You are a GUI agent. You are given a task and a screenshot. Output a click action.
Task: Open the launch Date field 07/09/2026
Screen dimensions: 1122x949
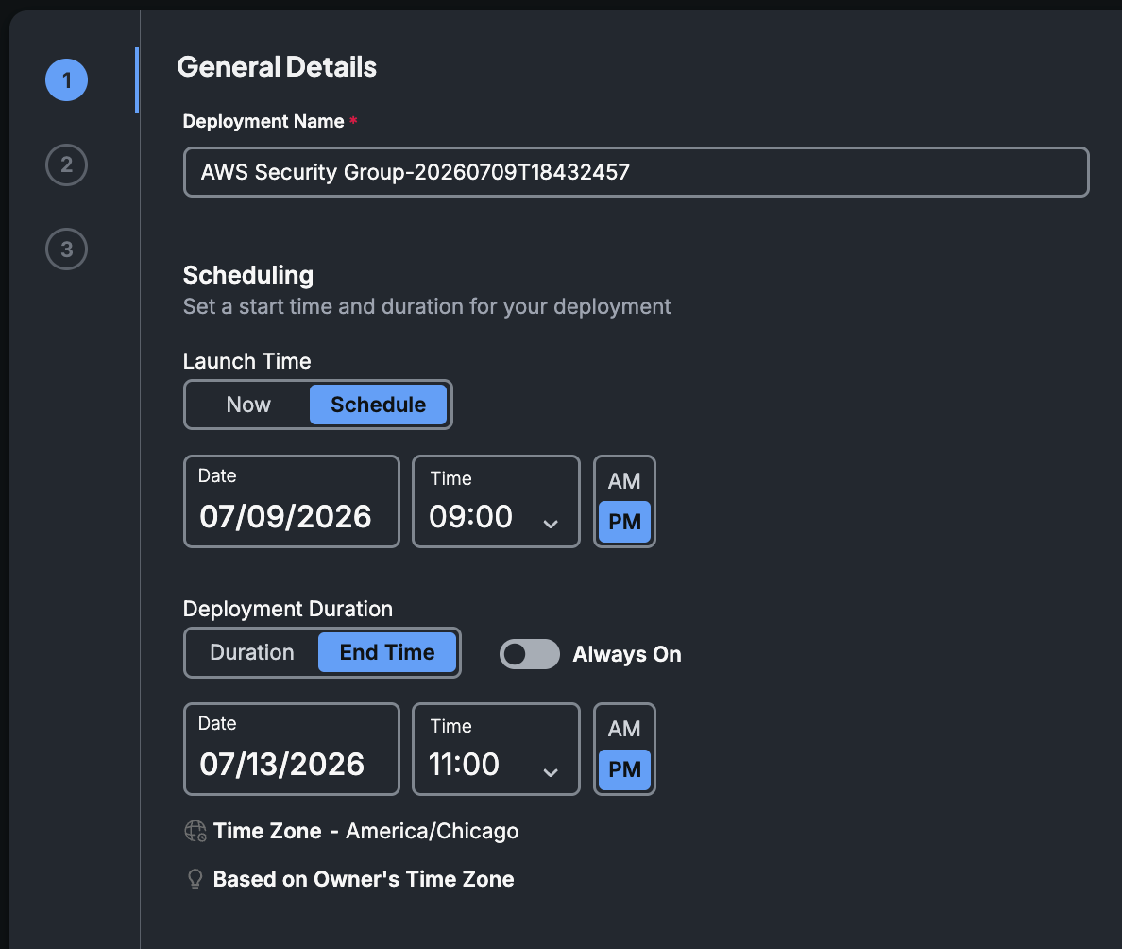click(292, 501)
